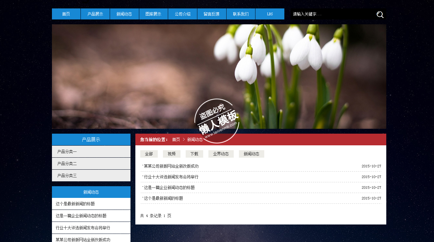Open 产品分类一 in the sidebar
The image size is (434, 242).
pyautogui.click(x=67, y=151)
